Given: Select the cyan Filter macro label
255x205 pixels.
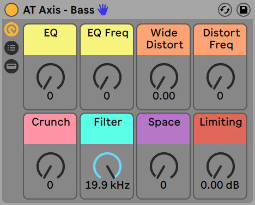Looking at the screenshot, I should 107,129.
